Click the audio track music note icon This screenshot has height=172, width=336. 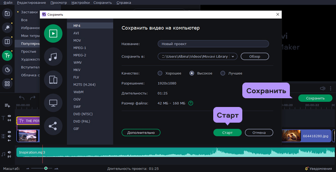(x=3, y=154)
